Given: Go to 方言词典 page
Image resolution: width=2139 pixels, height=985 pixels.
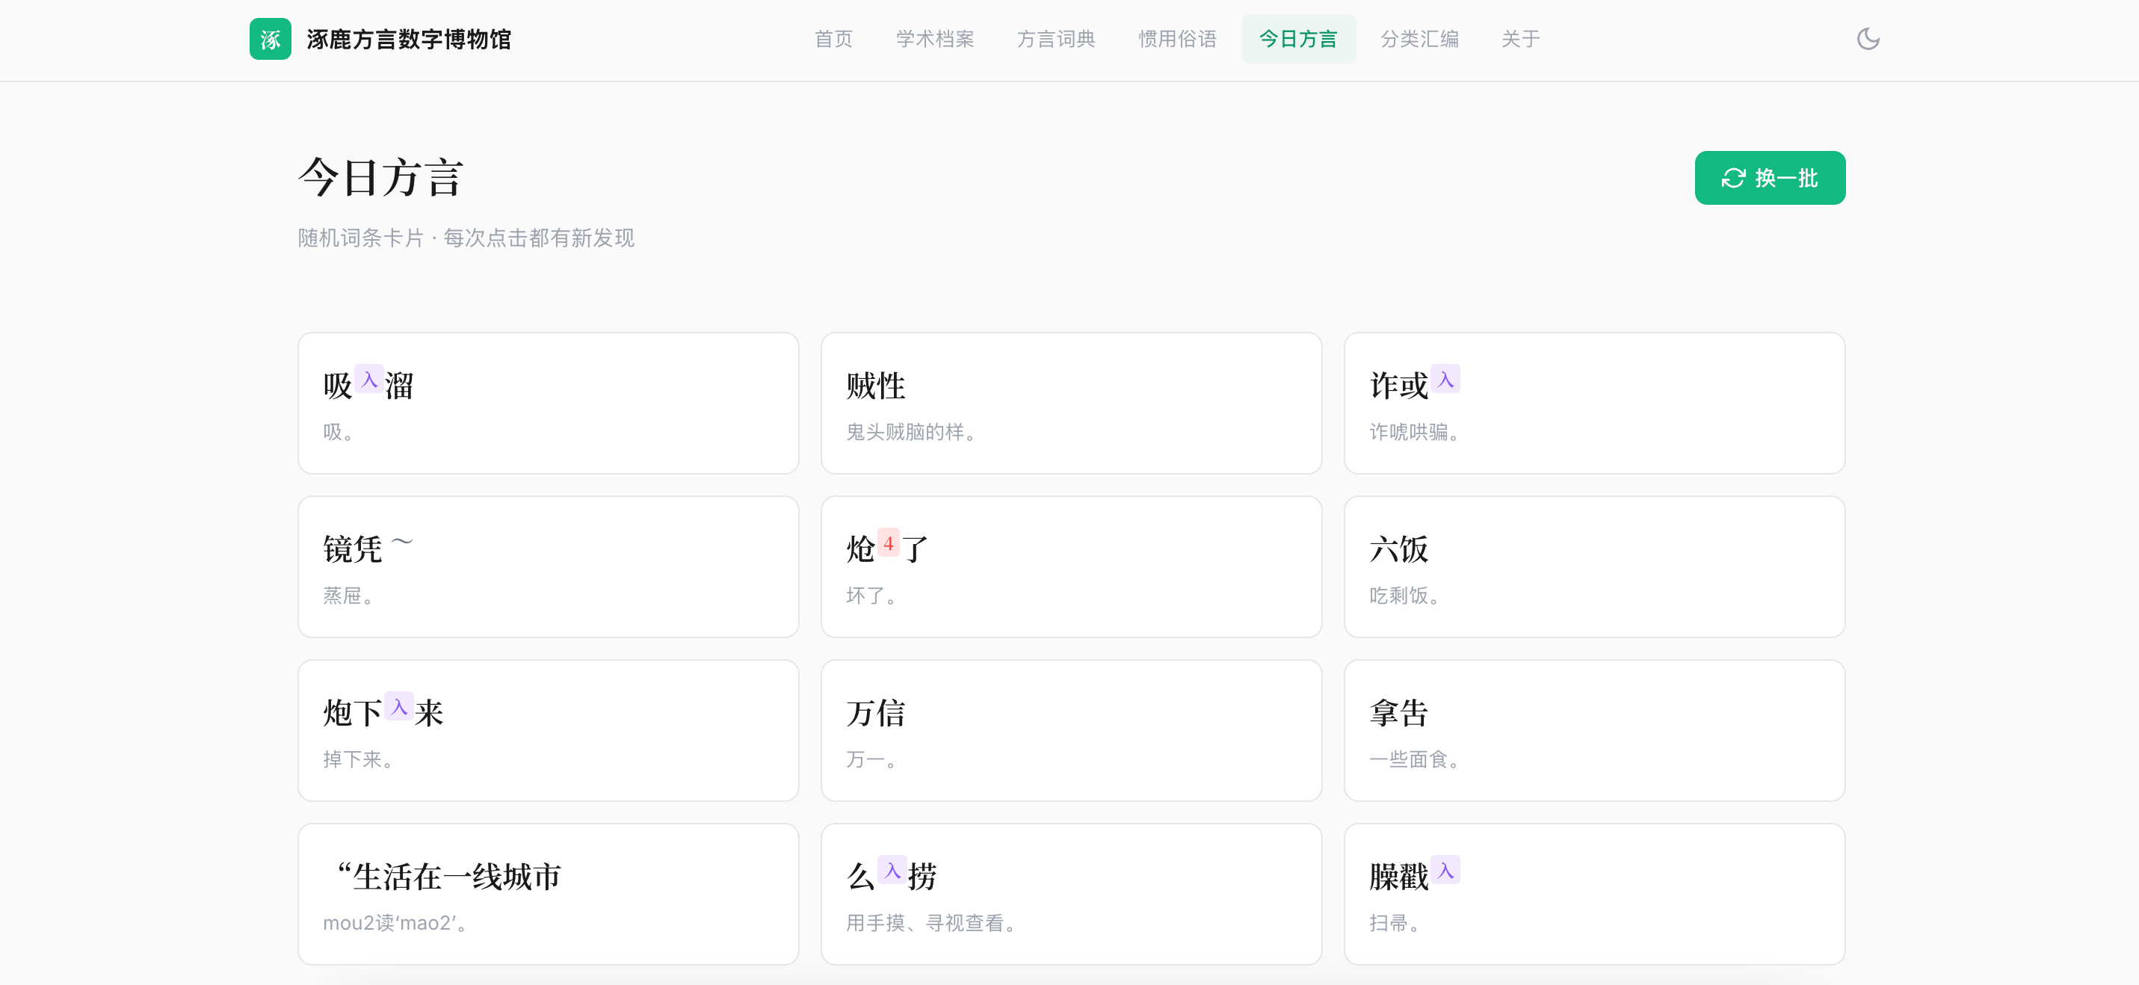Looking at the screenshot, I should point(1055,39).
